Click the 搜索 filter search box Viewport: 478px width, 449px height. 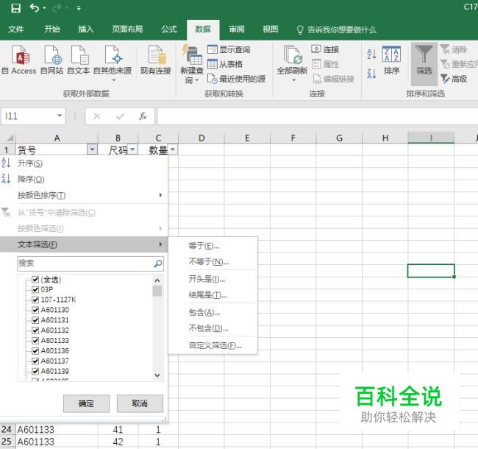click(x=90, y=264)
